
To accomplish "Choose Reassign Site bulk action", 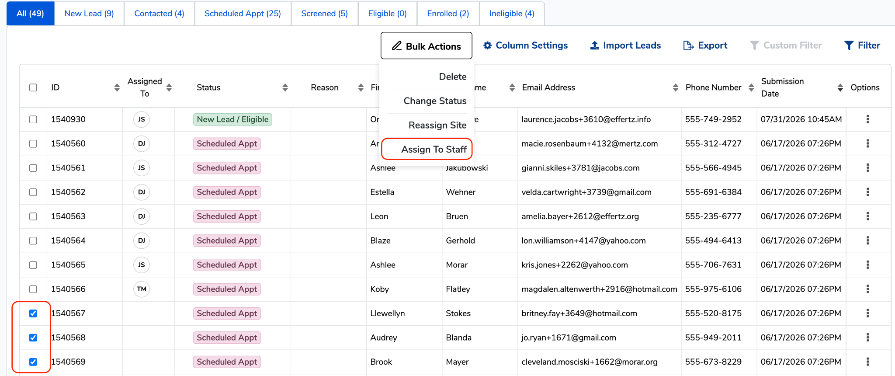I will (437, 125).
